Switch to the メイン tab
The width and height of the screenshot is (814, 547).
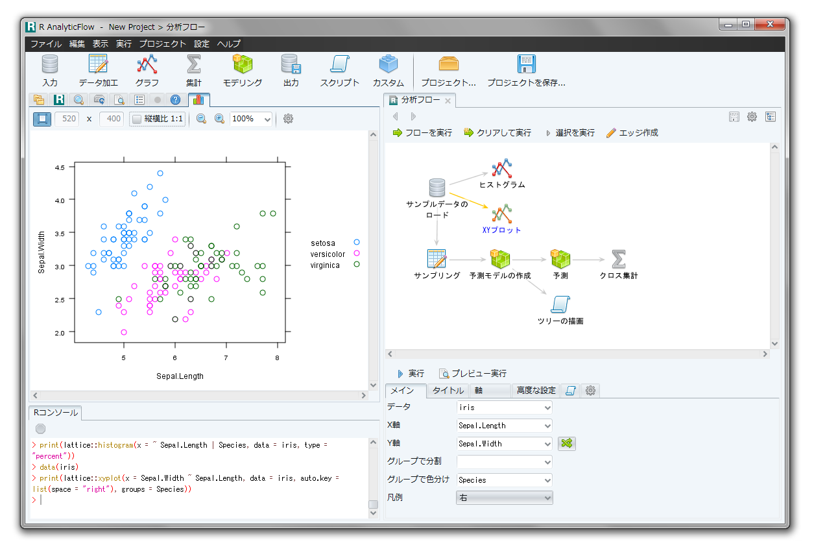click(406, 391)
